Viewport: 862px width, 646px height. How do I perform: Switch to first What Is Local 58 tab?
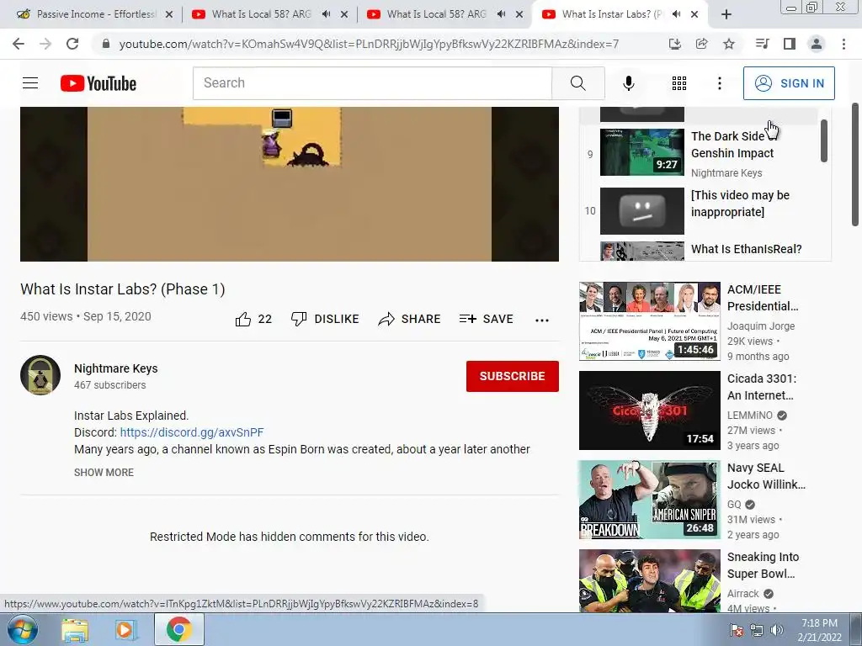[x=261, y=14]
